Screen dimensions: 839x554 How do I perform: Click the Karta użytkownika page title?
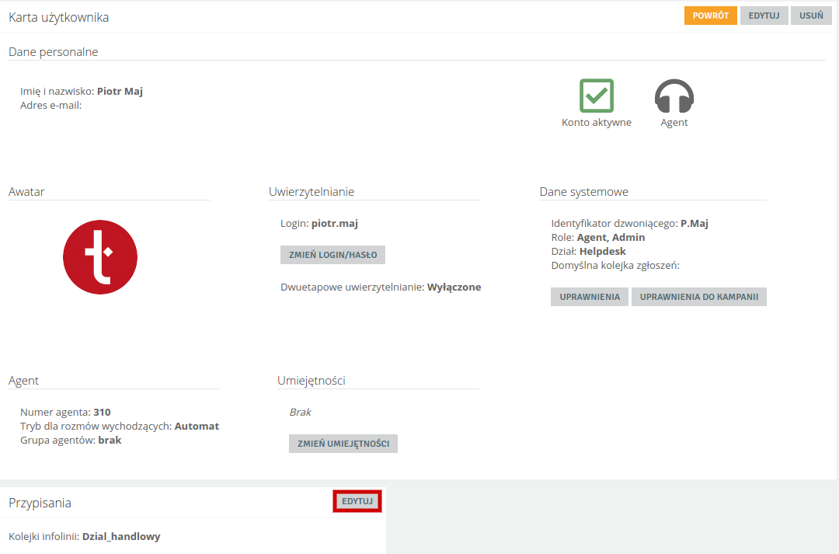tap(59, 17)
